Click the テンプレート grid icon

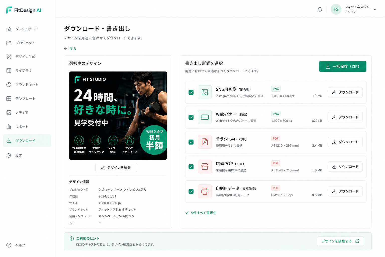coord(9,99)
